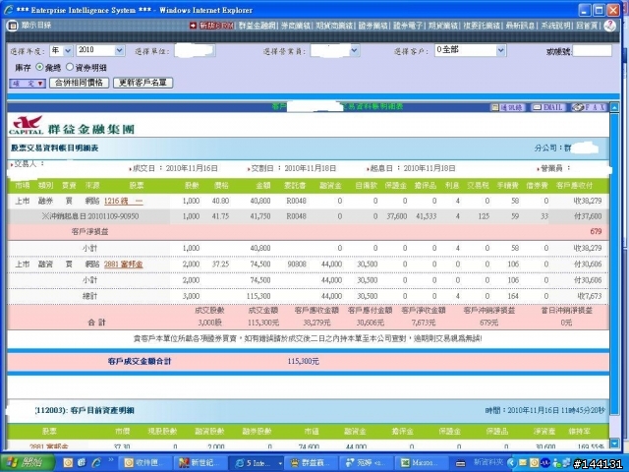The image size is (629, 472).
Task: Select the 彙總 radio button
Action: coord(39,67)
